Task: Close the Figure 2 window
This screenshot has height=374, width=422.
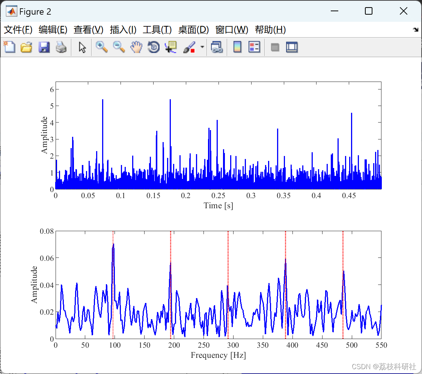Action: tap(404, 11)
